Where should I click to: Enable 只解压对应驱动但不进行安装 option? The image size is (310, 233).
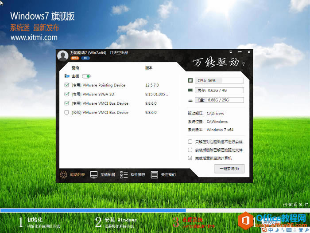pyautogui.click(x=190, y=142)
